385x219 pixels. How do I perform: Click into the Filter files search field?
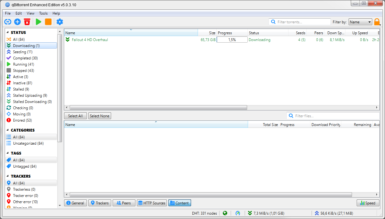tap(333, 116)
